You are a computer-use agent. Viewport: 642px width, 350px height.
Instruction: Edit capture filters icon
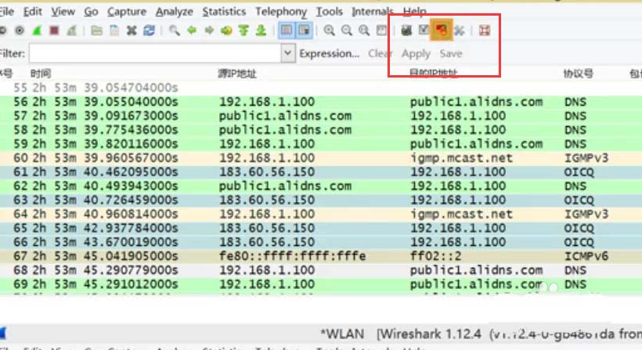click(406, 31)
